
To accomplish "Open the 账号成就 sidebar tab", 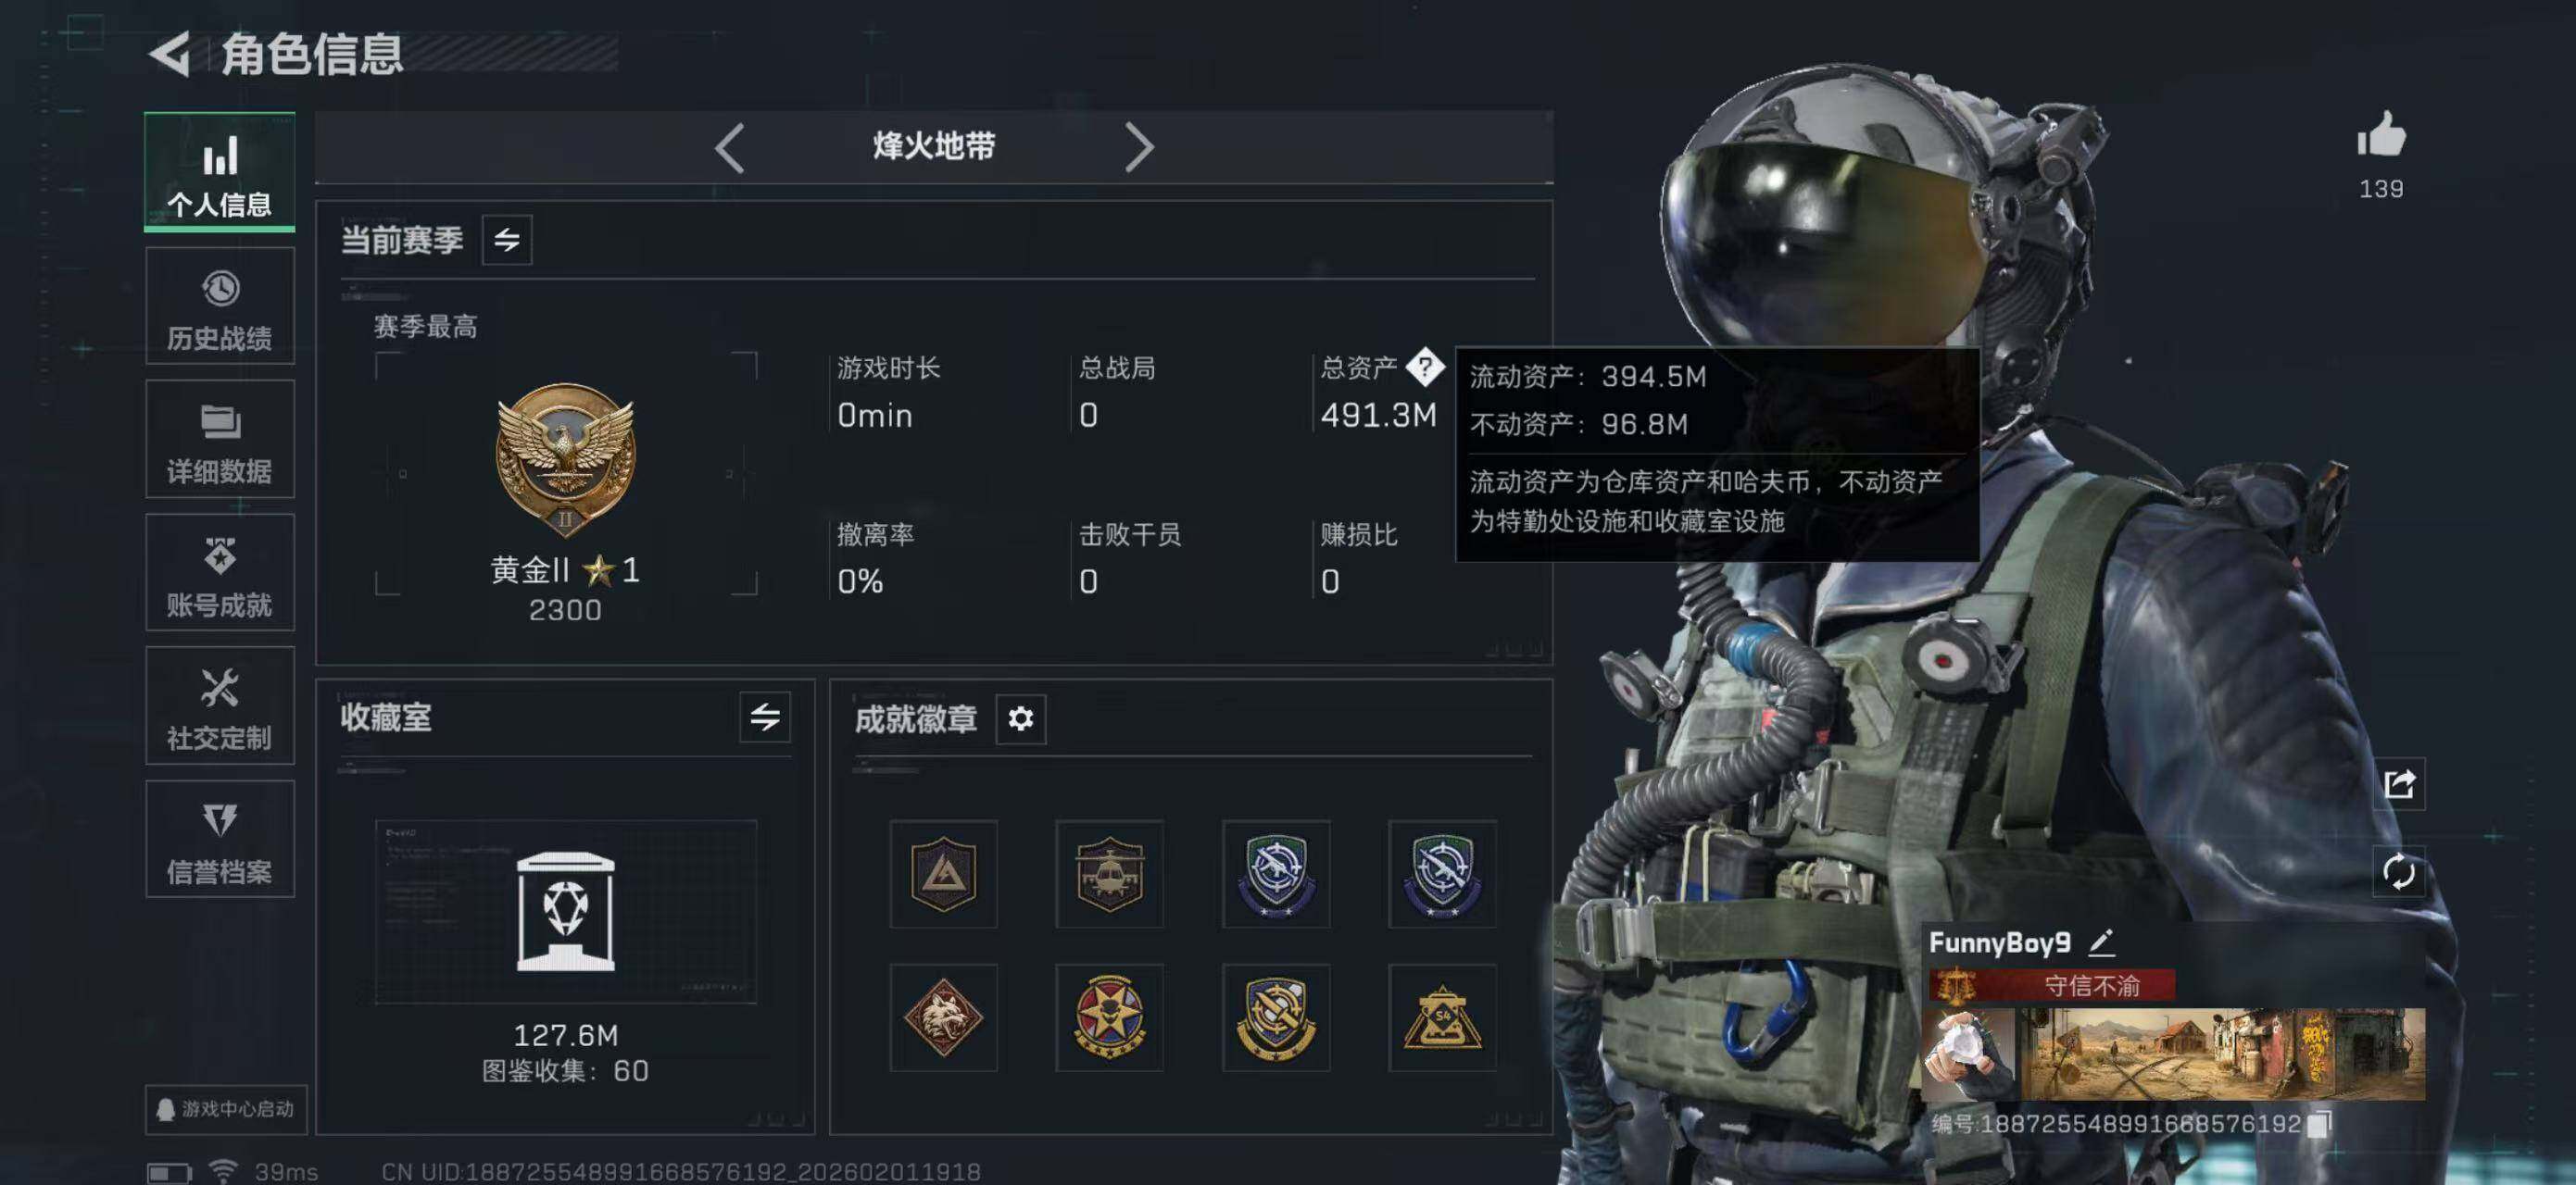I will click(220, 572).
